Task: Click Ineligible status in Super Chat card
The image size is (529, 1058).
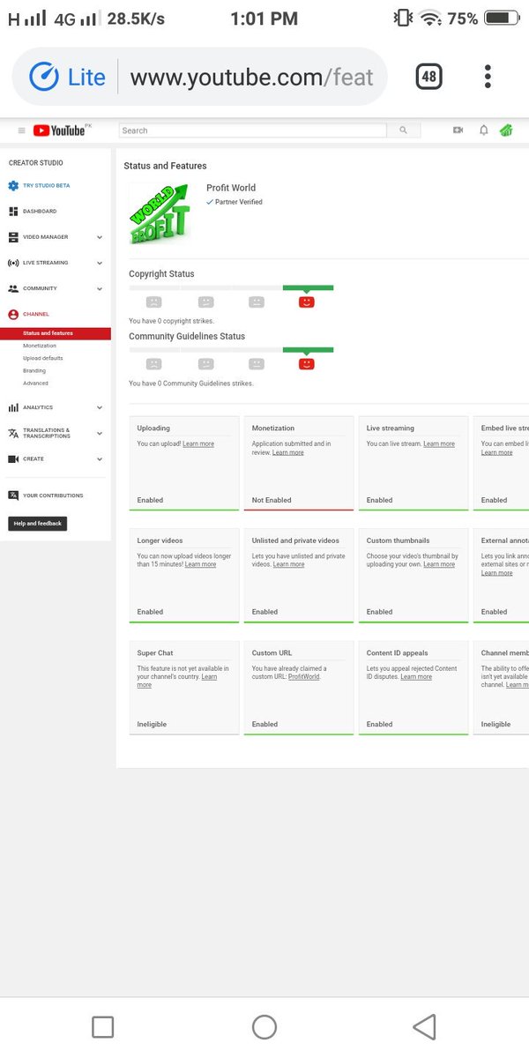Action: 152,725
